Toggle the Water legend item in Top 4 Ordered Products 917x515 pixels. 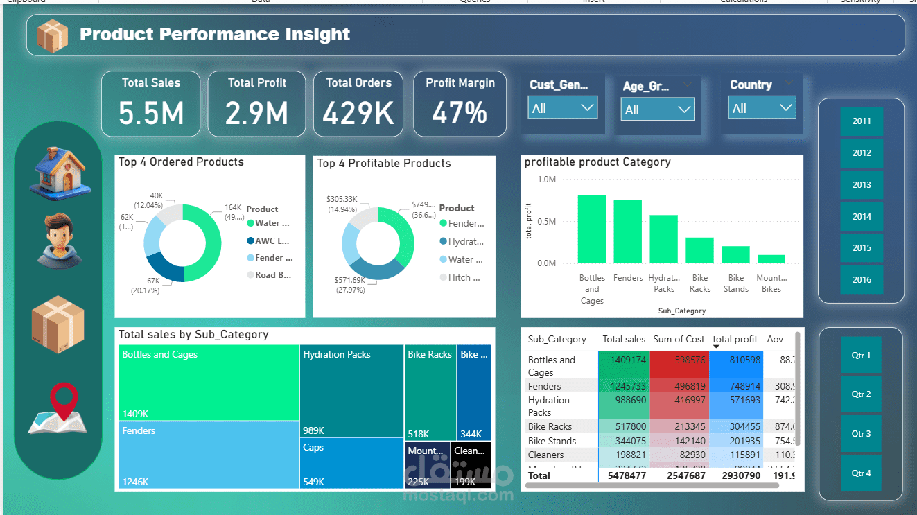[270, 222]
